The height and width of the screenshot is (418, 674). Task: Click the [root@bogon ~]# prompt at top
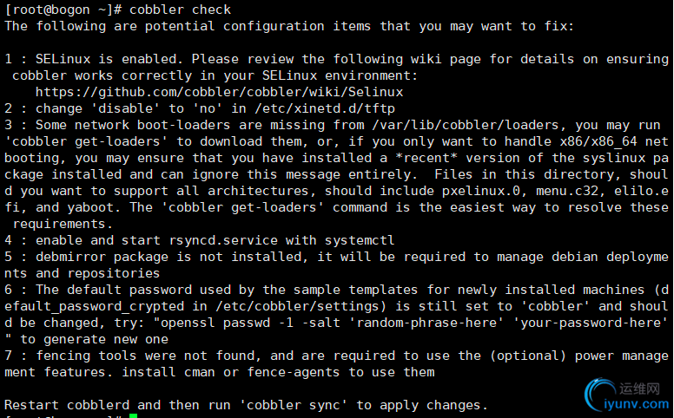click(x=63, y=10)
